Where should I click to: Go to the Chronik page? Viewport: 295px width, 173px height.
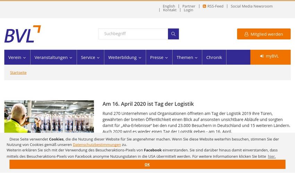coord(214,57)
